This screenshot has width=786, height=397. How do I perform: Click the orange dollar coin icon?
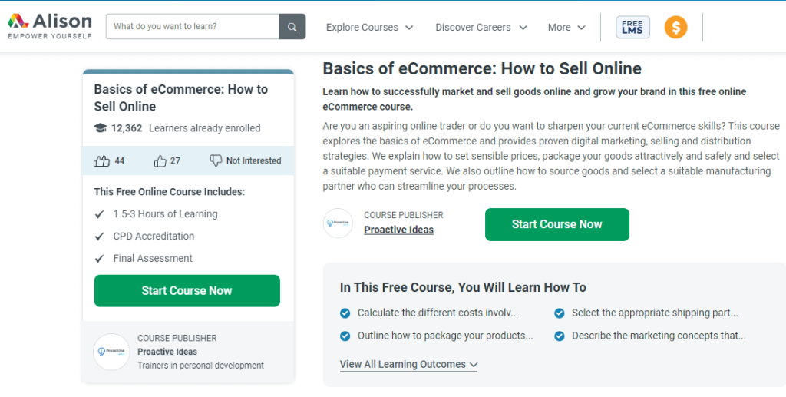[675, 27]
